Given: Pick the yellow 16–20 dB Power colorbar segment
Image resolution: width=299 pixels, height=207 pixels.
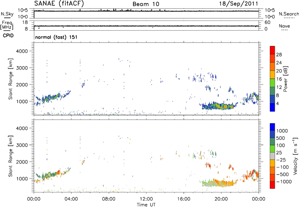Looking at the screenshot, I should 272,74.
